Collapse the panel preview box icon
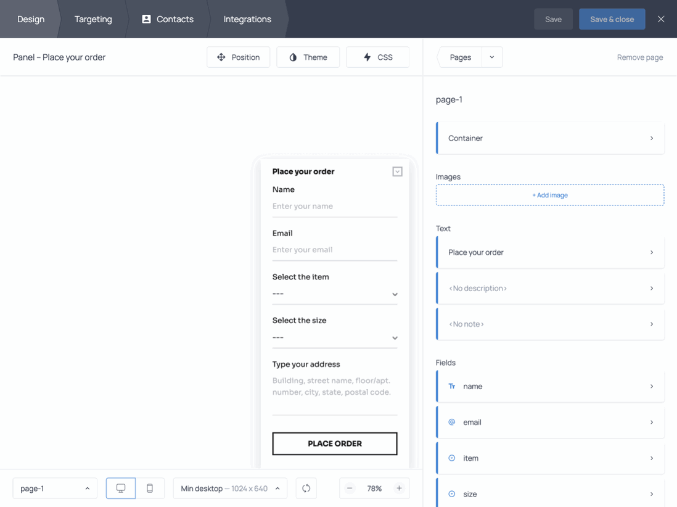This screenshot has width=677, height=507. pyautogui.click(x=397, y=171)
